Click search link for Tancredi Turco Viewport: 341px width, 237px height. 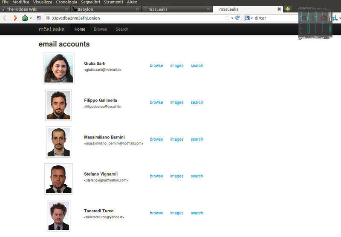(x=197, y=213)
